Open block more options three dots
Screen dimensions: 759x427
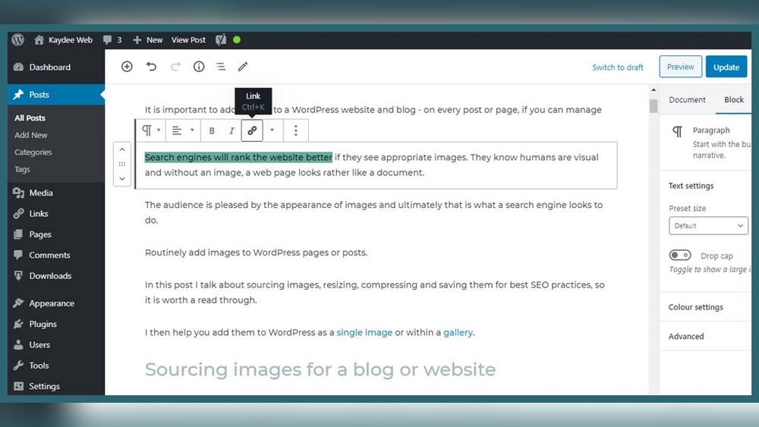pos(296,130)
